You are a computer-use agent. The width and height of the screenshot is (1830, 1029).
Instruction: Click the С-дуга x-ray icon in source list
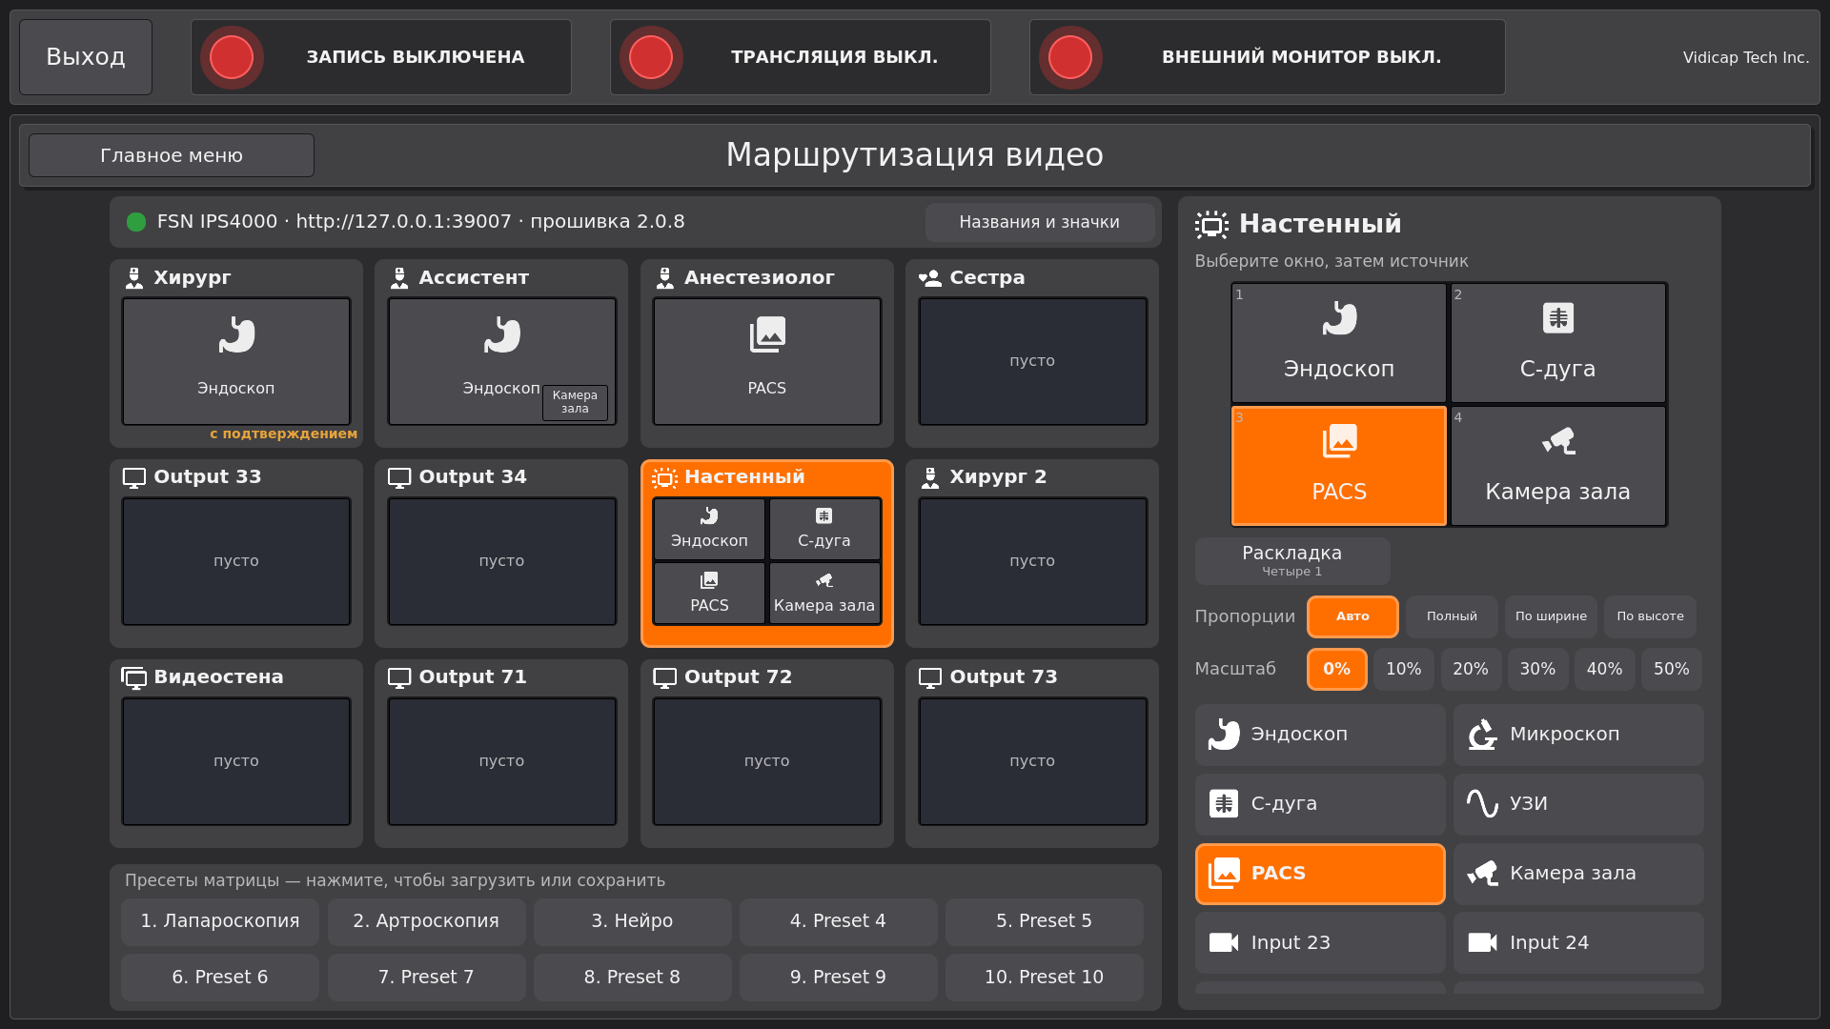pos(1224,804)
